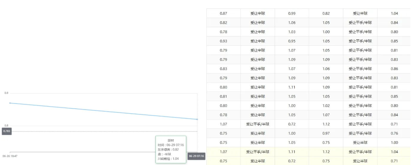Click the 即时 title in the chart tooltip
Viewport: 414px width, 165px height.
click(171, 140)
